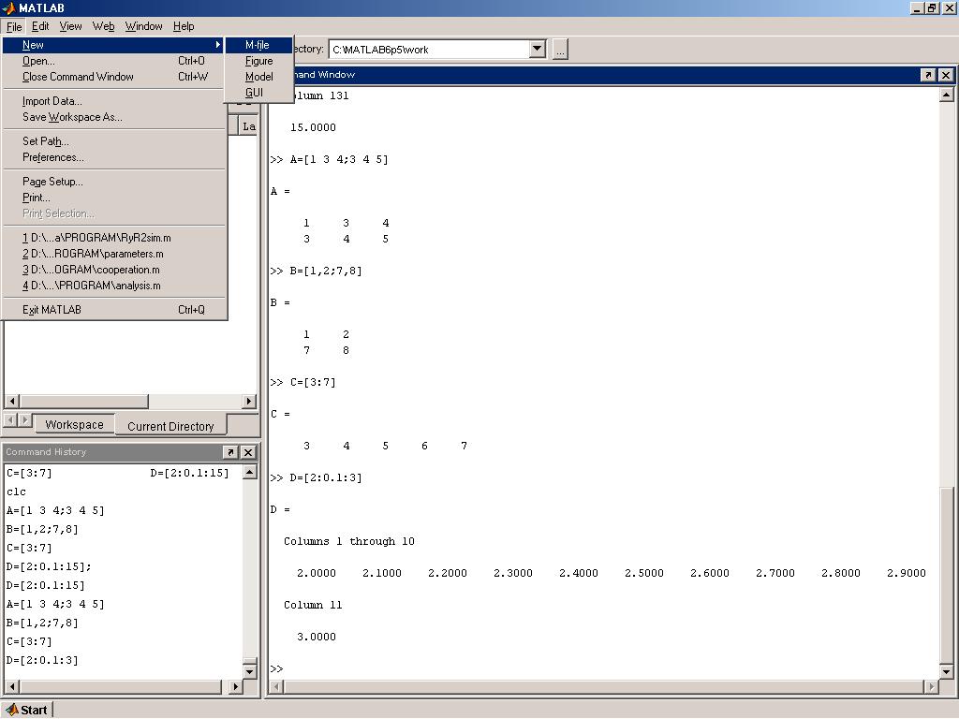Open the Edit menu
This screenshot has width=959, height=719.
pyautogui.click(x=40, y=26)
